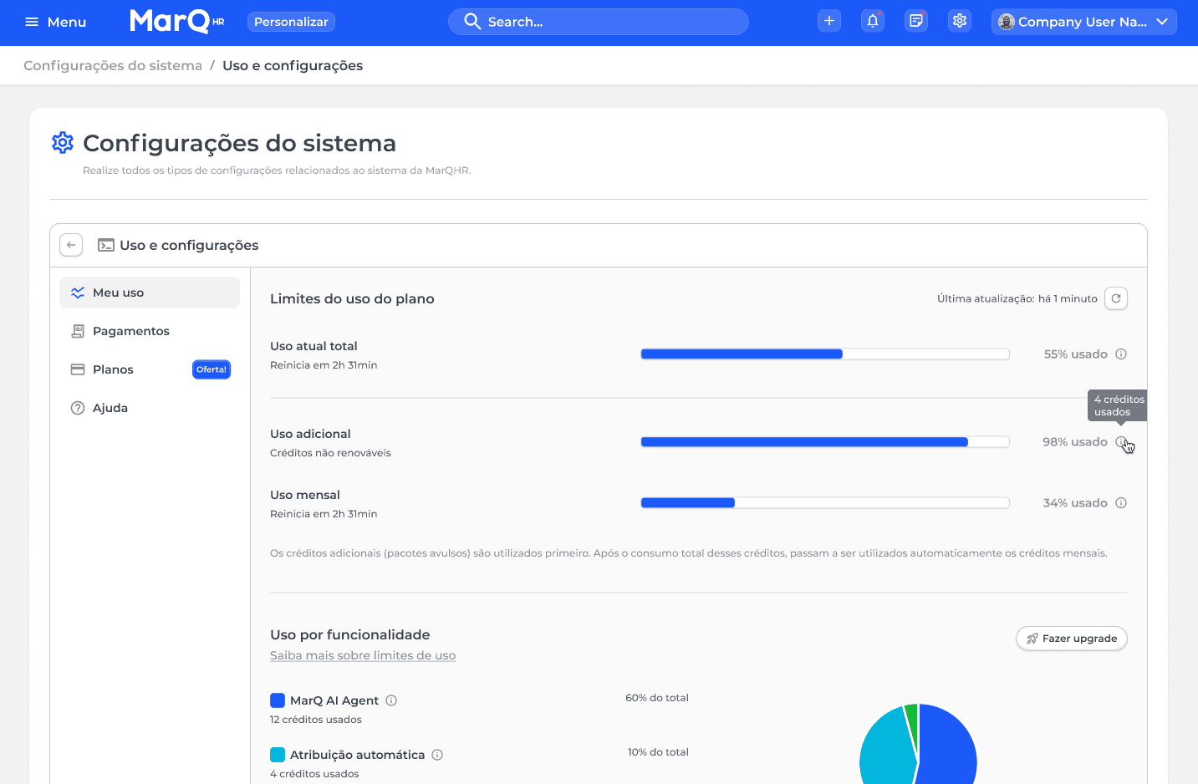The image size is (1198, 784).
Task: Open the notifications bell icon
Action: tap(873, 22)
